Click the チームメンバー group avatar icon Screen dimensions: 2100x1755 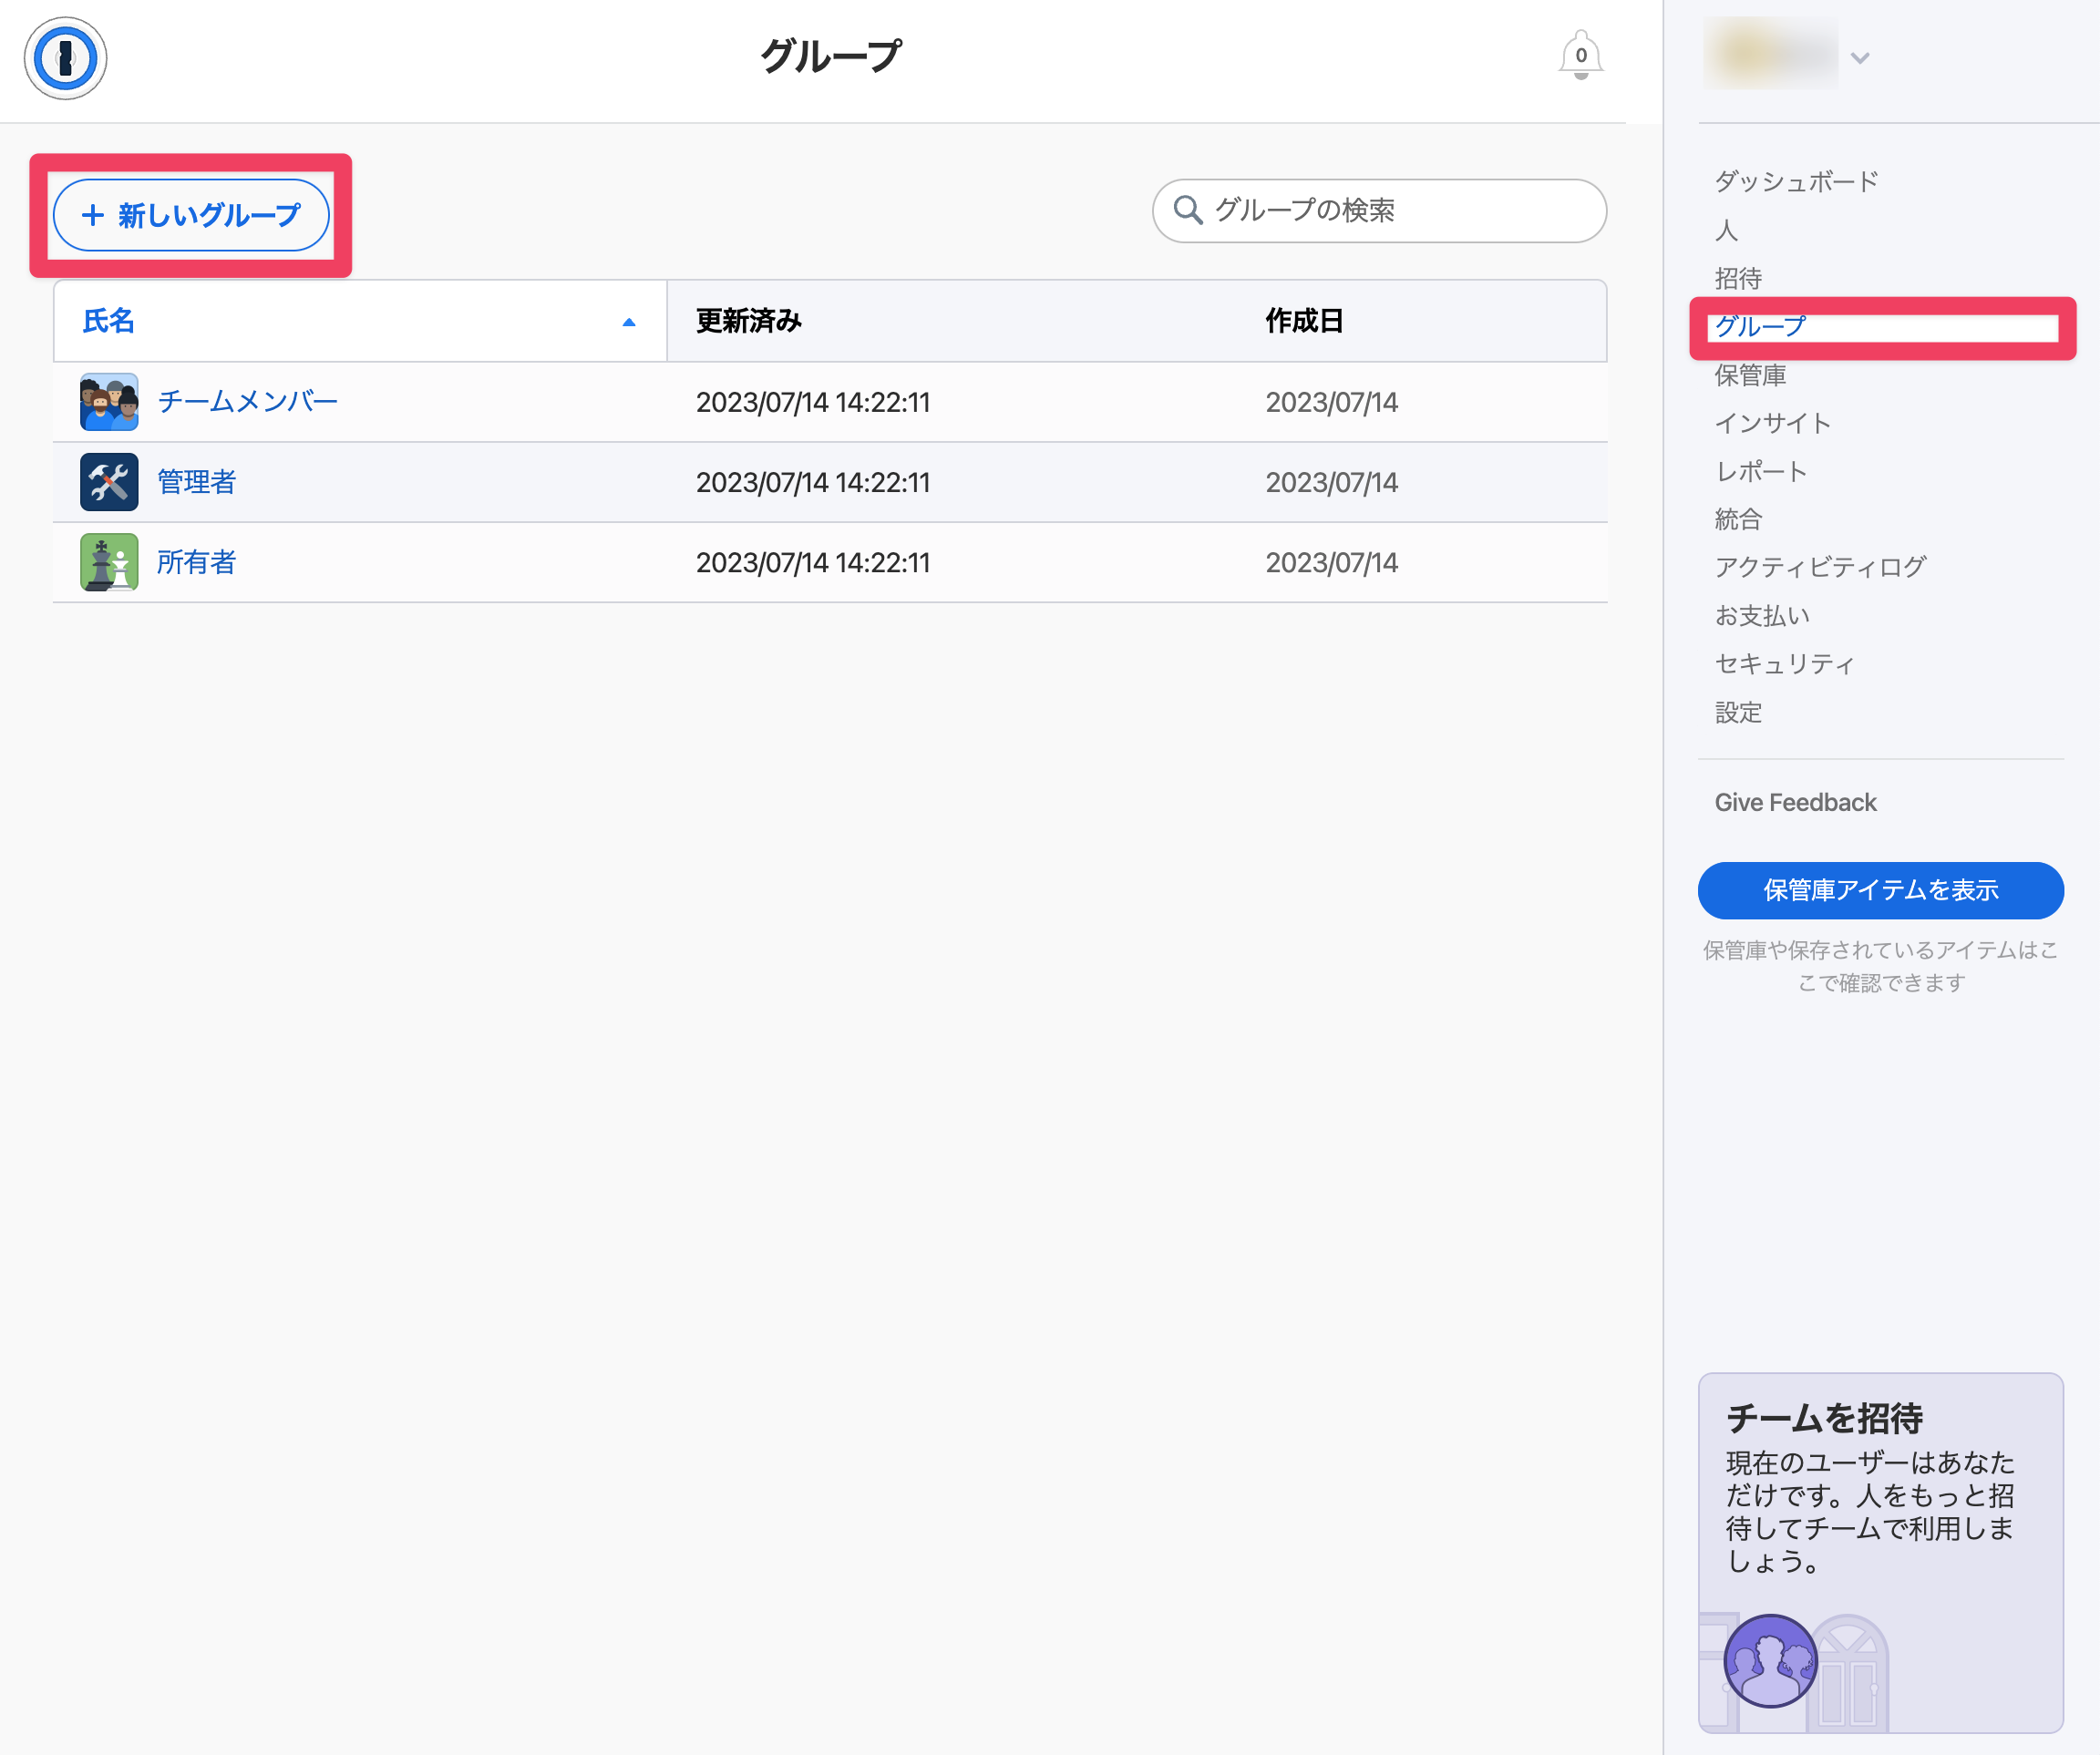tap(109, 402)
